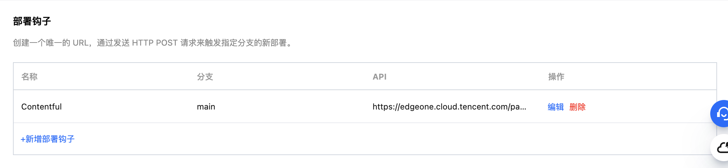Add a new deploy hook via 新增部署钩子
The height and width of the screenshot is (168, 728).
47,139
